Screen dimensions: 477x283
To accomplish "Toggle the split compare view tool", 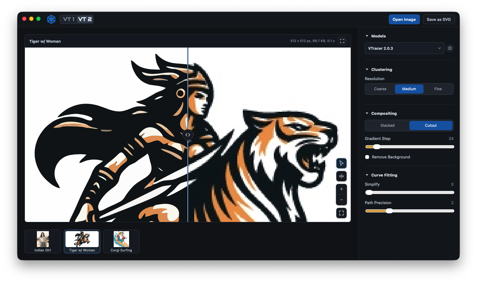I will [x=341, y=176].
